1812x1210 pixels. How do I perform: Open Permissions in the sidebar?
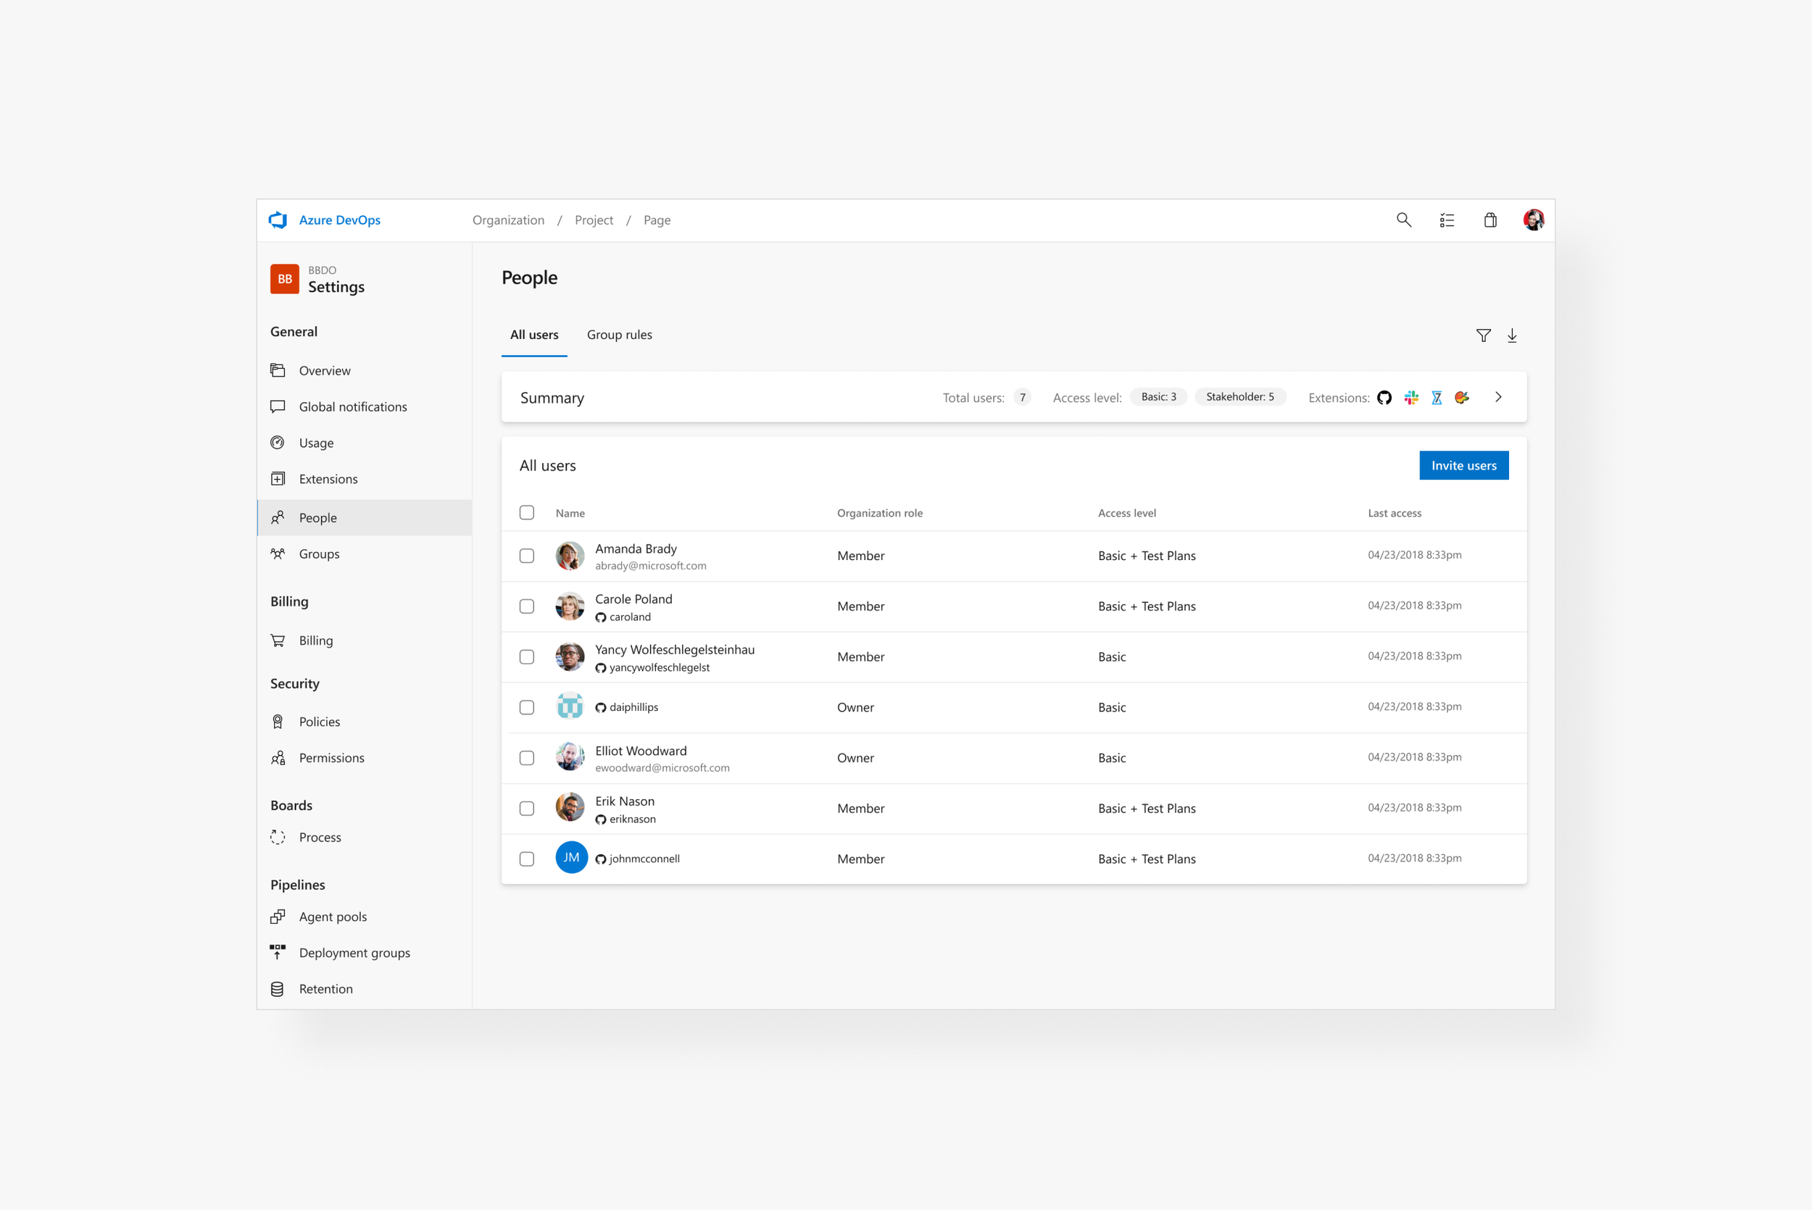pos(365,758)
